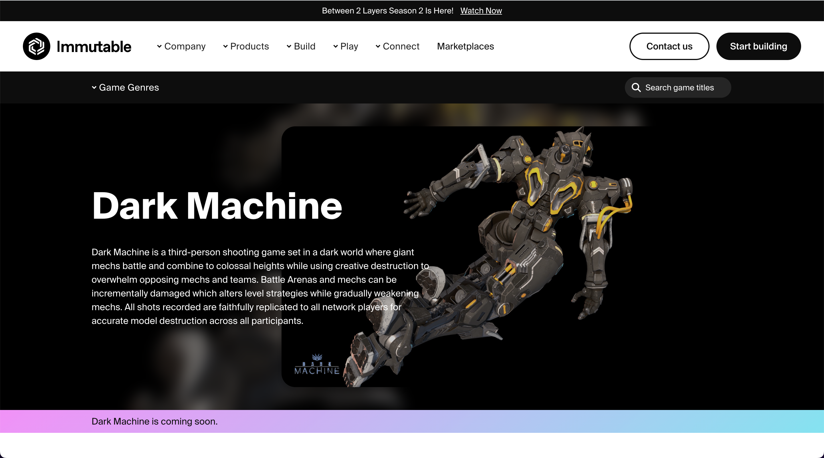This screenshot has width=824, height=458.
Task: Click 'Dark Machine is coming soon.' banner text
Action: (154, 422)
